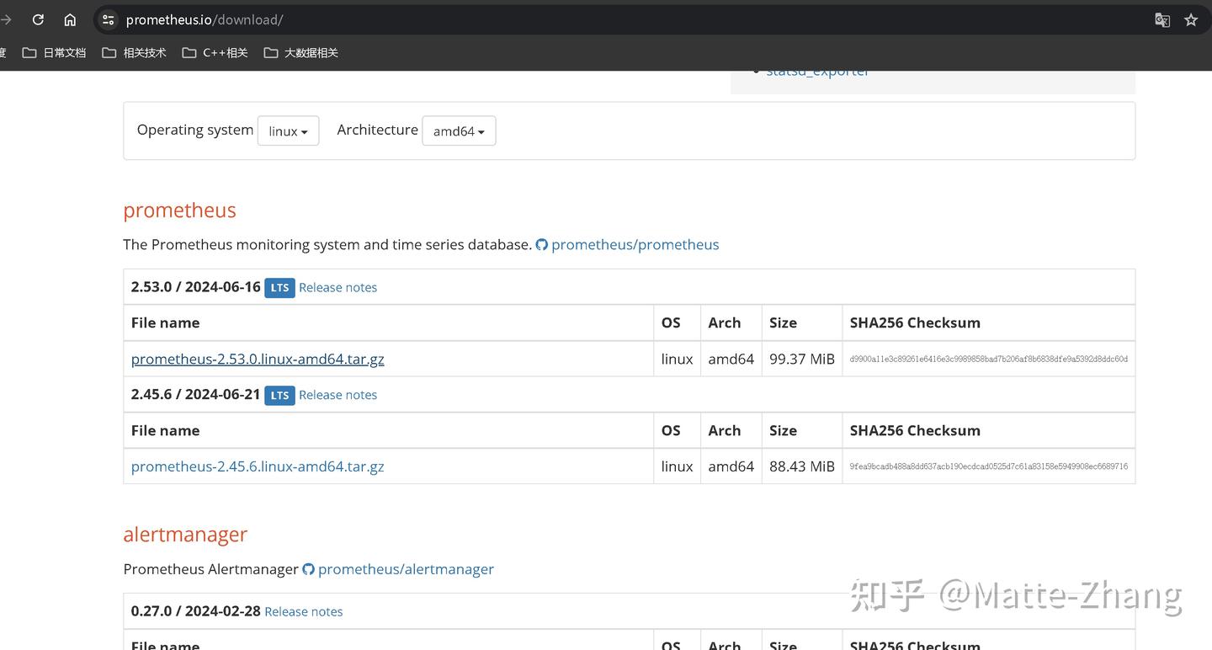Open Release notes for alertmanager 0.27.0

(x=303, y=611)
